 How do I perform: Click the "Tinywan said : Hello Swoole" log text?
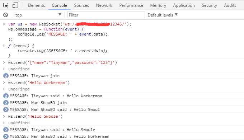tap(63, 130)
